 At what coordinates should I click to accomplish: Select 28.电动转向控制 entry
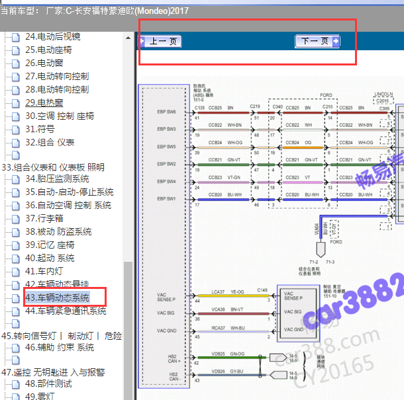pyautogui.click(x=57, y=89)
